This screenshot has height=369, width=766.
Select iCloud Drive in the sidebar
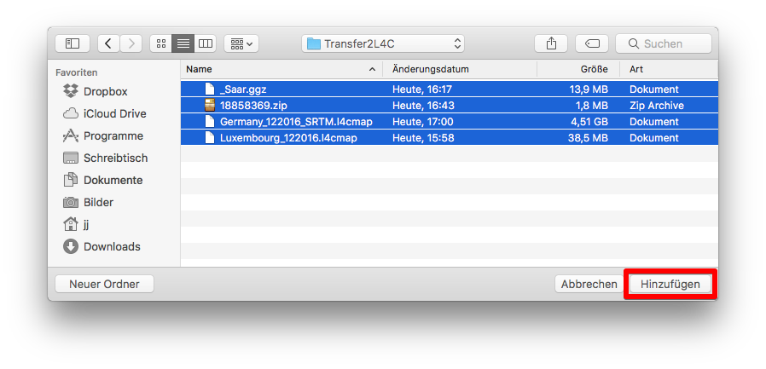click(114, 113)
